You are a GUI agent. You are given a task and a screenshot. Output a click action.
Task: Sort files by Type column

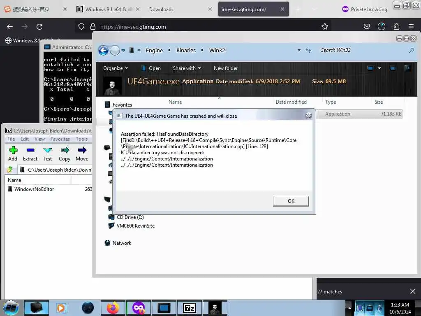(331, 102)
